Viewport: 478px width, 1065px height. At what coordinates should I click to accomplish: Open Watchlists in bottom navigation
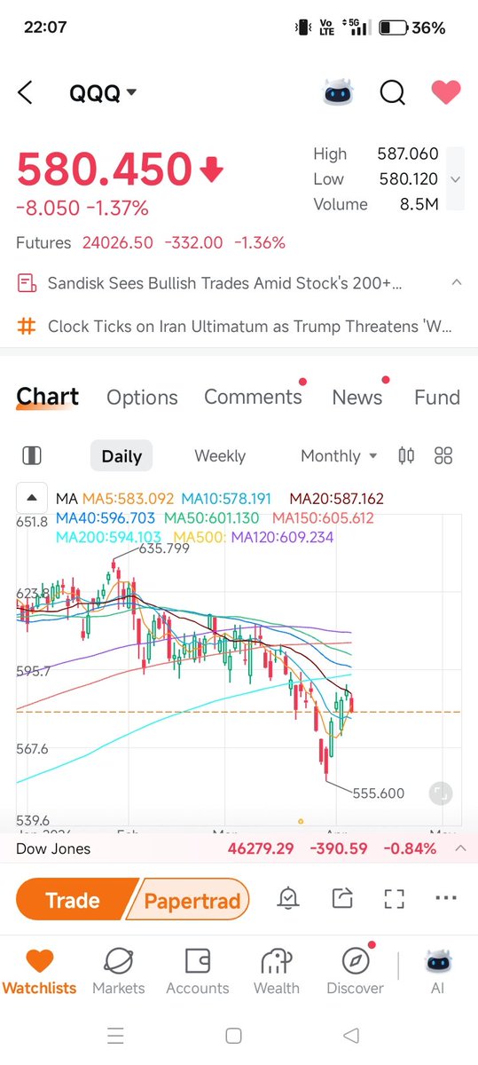pos(40,971)
